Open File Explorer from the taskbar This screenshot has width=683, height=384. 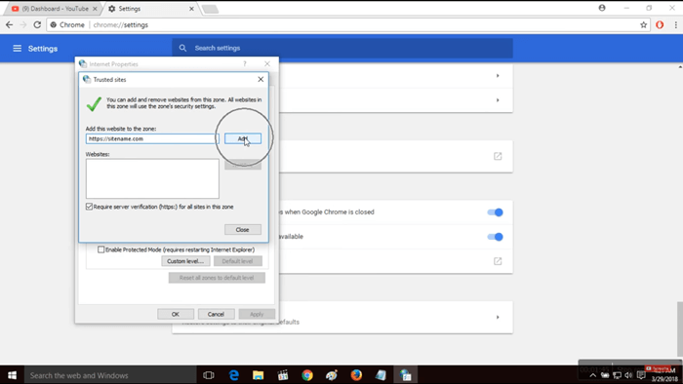pyautogui.click(x=259, y=375)
